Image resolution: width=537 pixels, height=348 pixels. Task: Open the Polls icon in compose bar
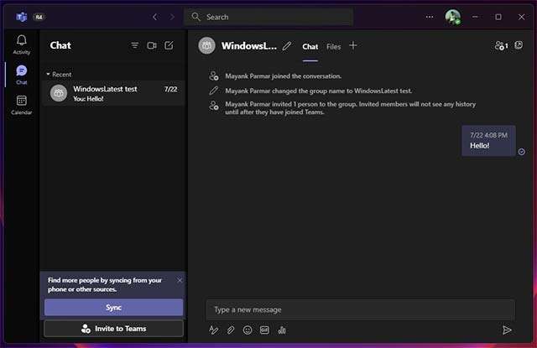pyautogui.click(x=282, y=330)
